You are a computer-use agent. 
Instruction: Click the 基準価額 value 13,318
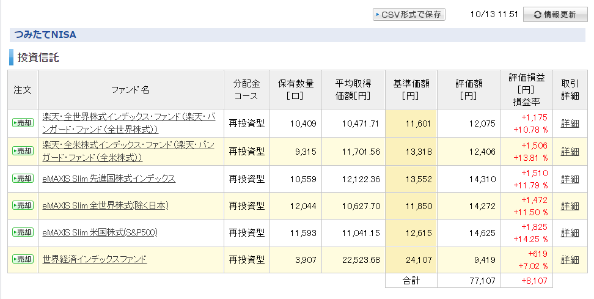(x=418, y=152)
